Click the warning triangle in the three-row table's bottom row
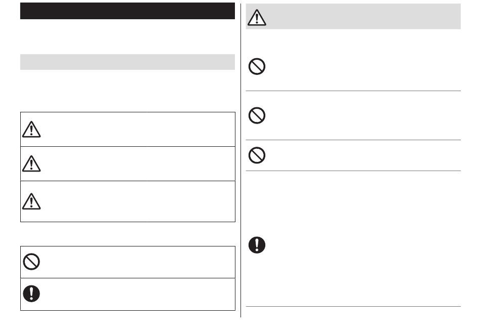Screen dimensions: 481x332 [31, 201]
